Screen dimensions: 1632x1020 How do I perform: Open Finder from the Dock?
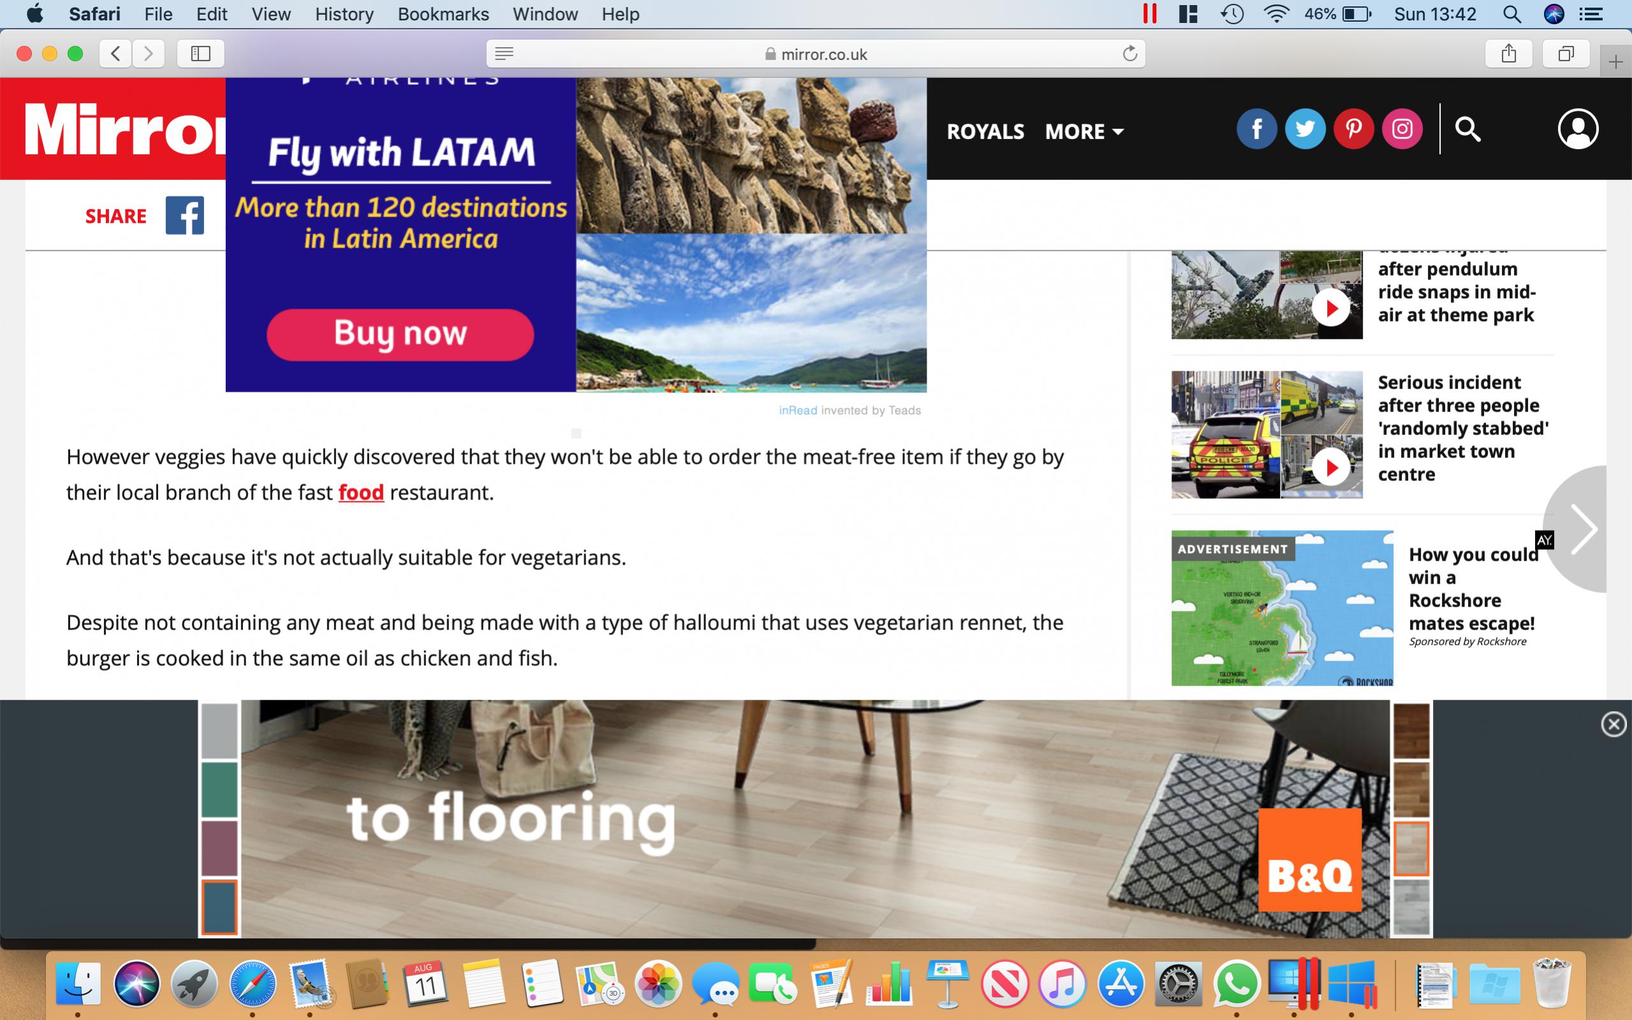point(78,984)
